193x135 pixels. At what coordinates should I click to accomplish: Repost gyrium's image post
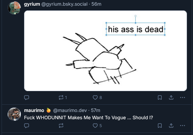(x=61, y=97)
